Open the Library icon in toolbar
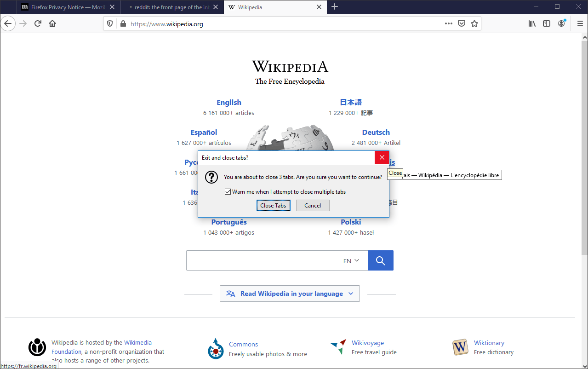 coord(532,23)
